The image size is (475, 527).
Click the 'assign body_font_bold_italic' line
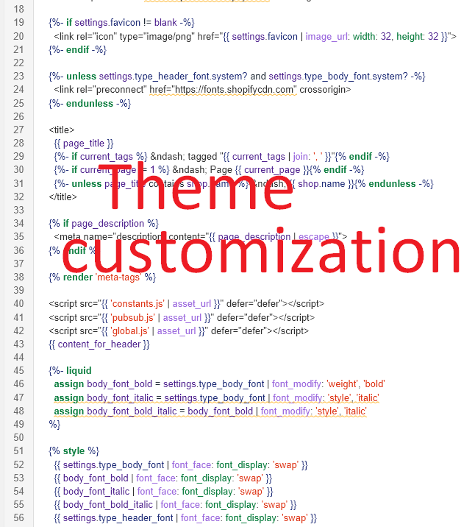pyautogui.click(x=210, y=411)
